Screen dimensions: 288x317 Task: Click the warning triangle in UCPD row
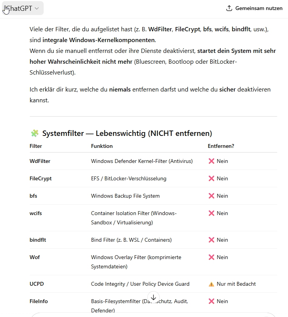click(211, 284)
